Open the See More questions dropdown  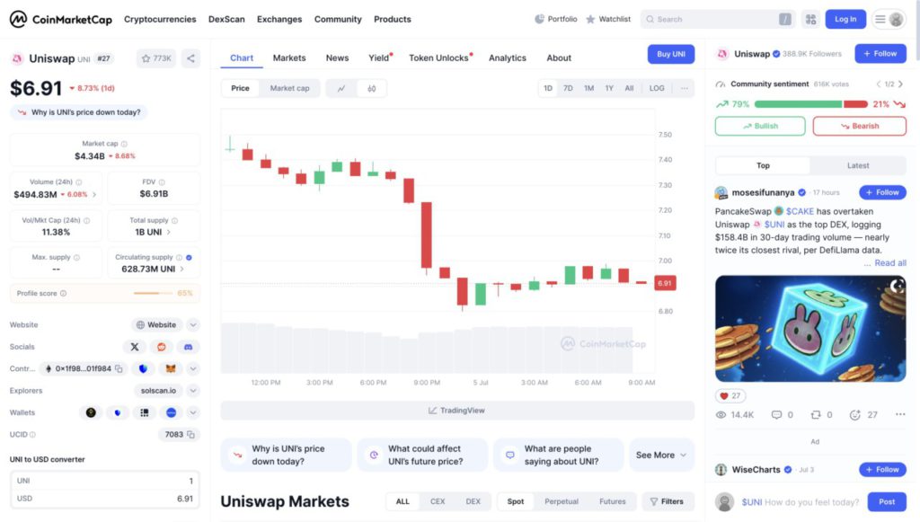point(661,455)
